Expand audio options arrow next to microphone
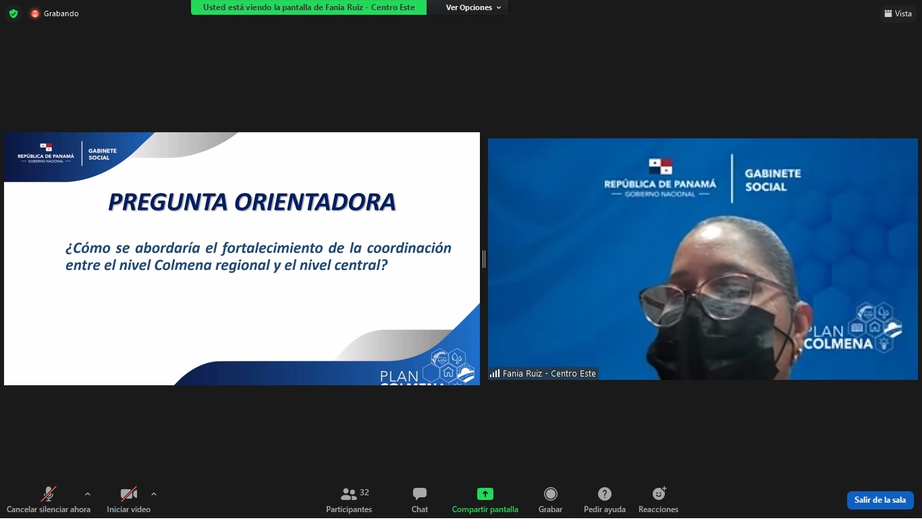The image size is (922, 529). [87, 495]
